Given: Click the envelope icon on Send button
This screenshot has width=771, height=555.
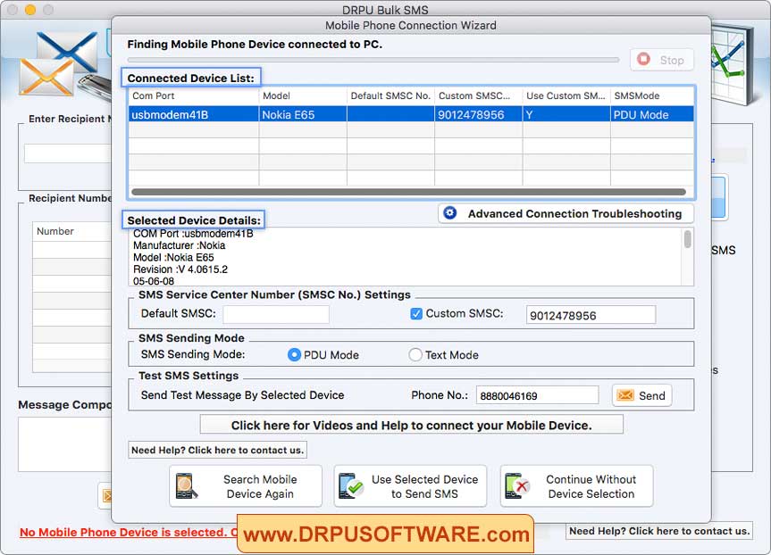Looking at the screenshot, I should (625, 395).
